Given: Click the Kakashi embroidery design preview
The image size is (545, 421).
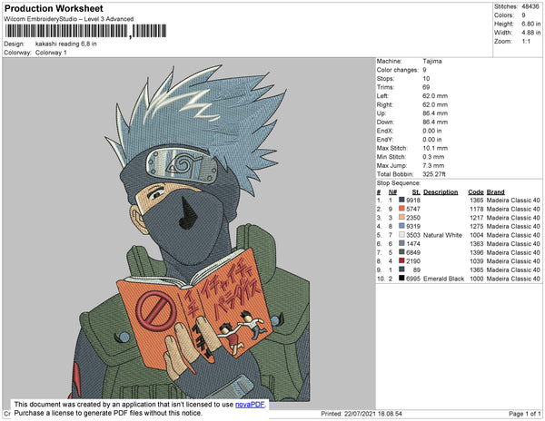Looking at the screenshot, I should [190, 233].
